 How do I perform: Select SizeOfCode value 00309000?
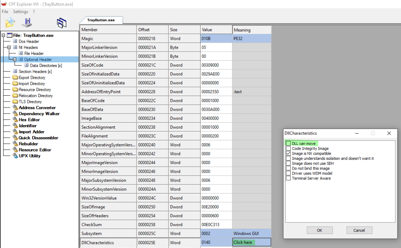point(216,65)
